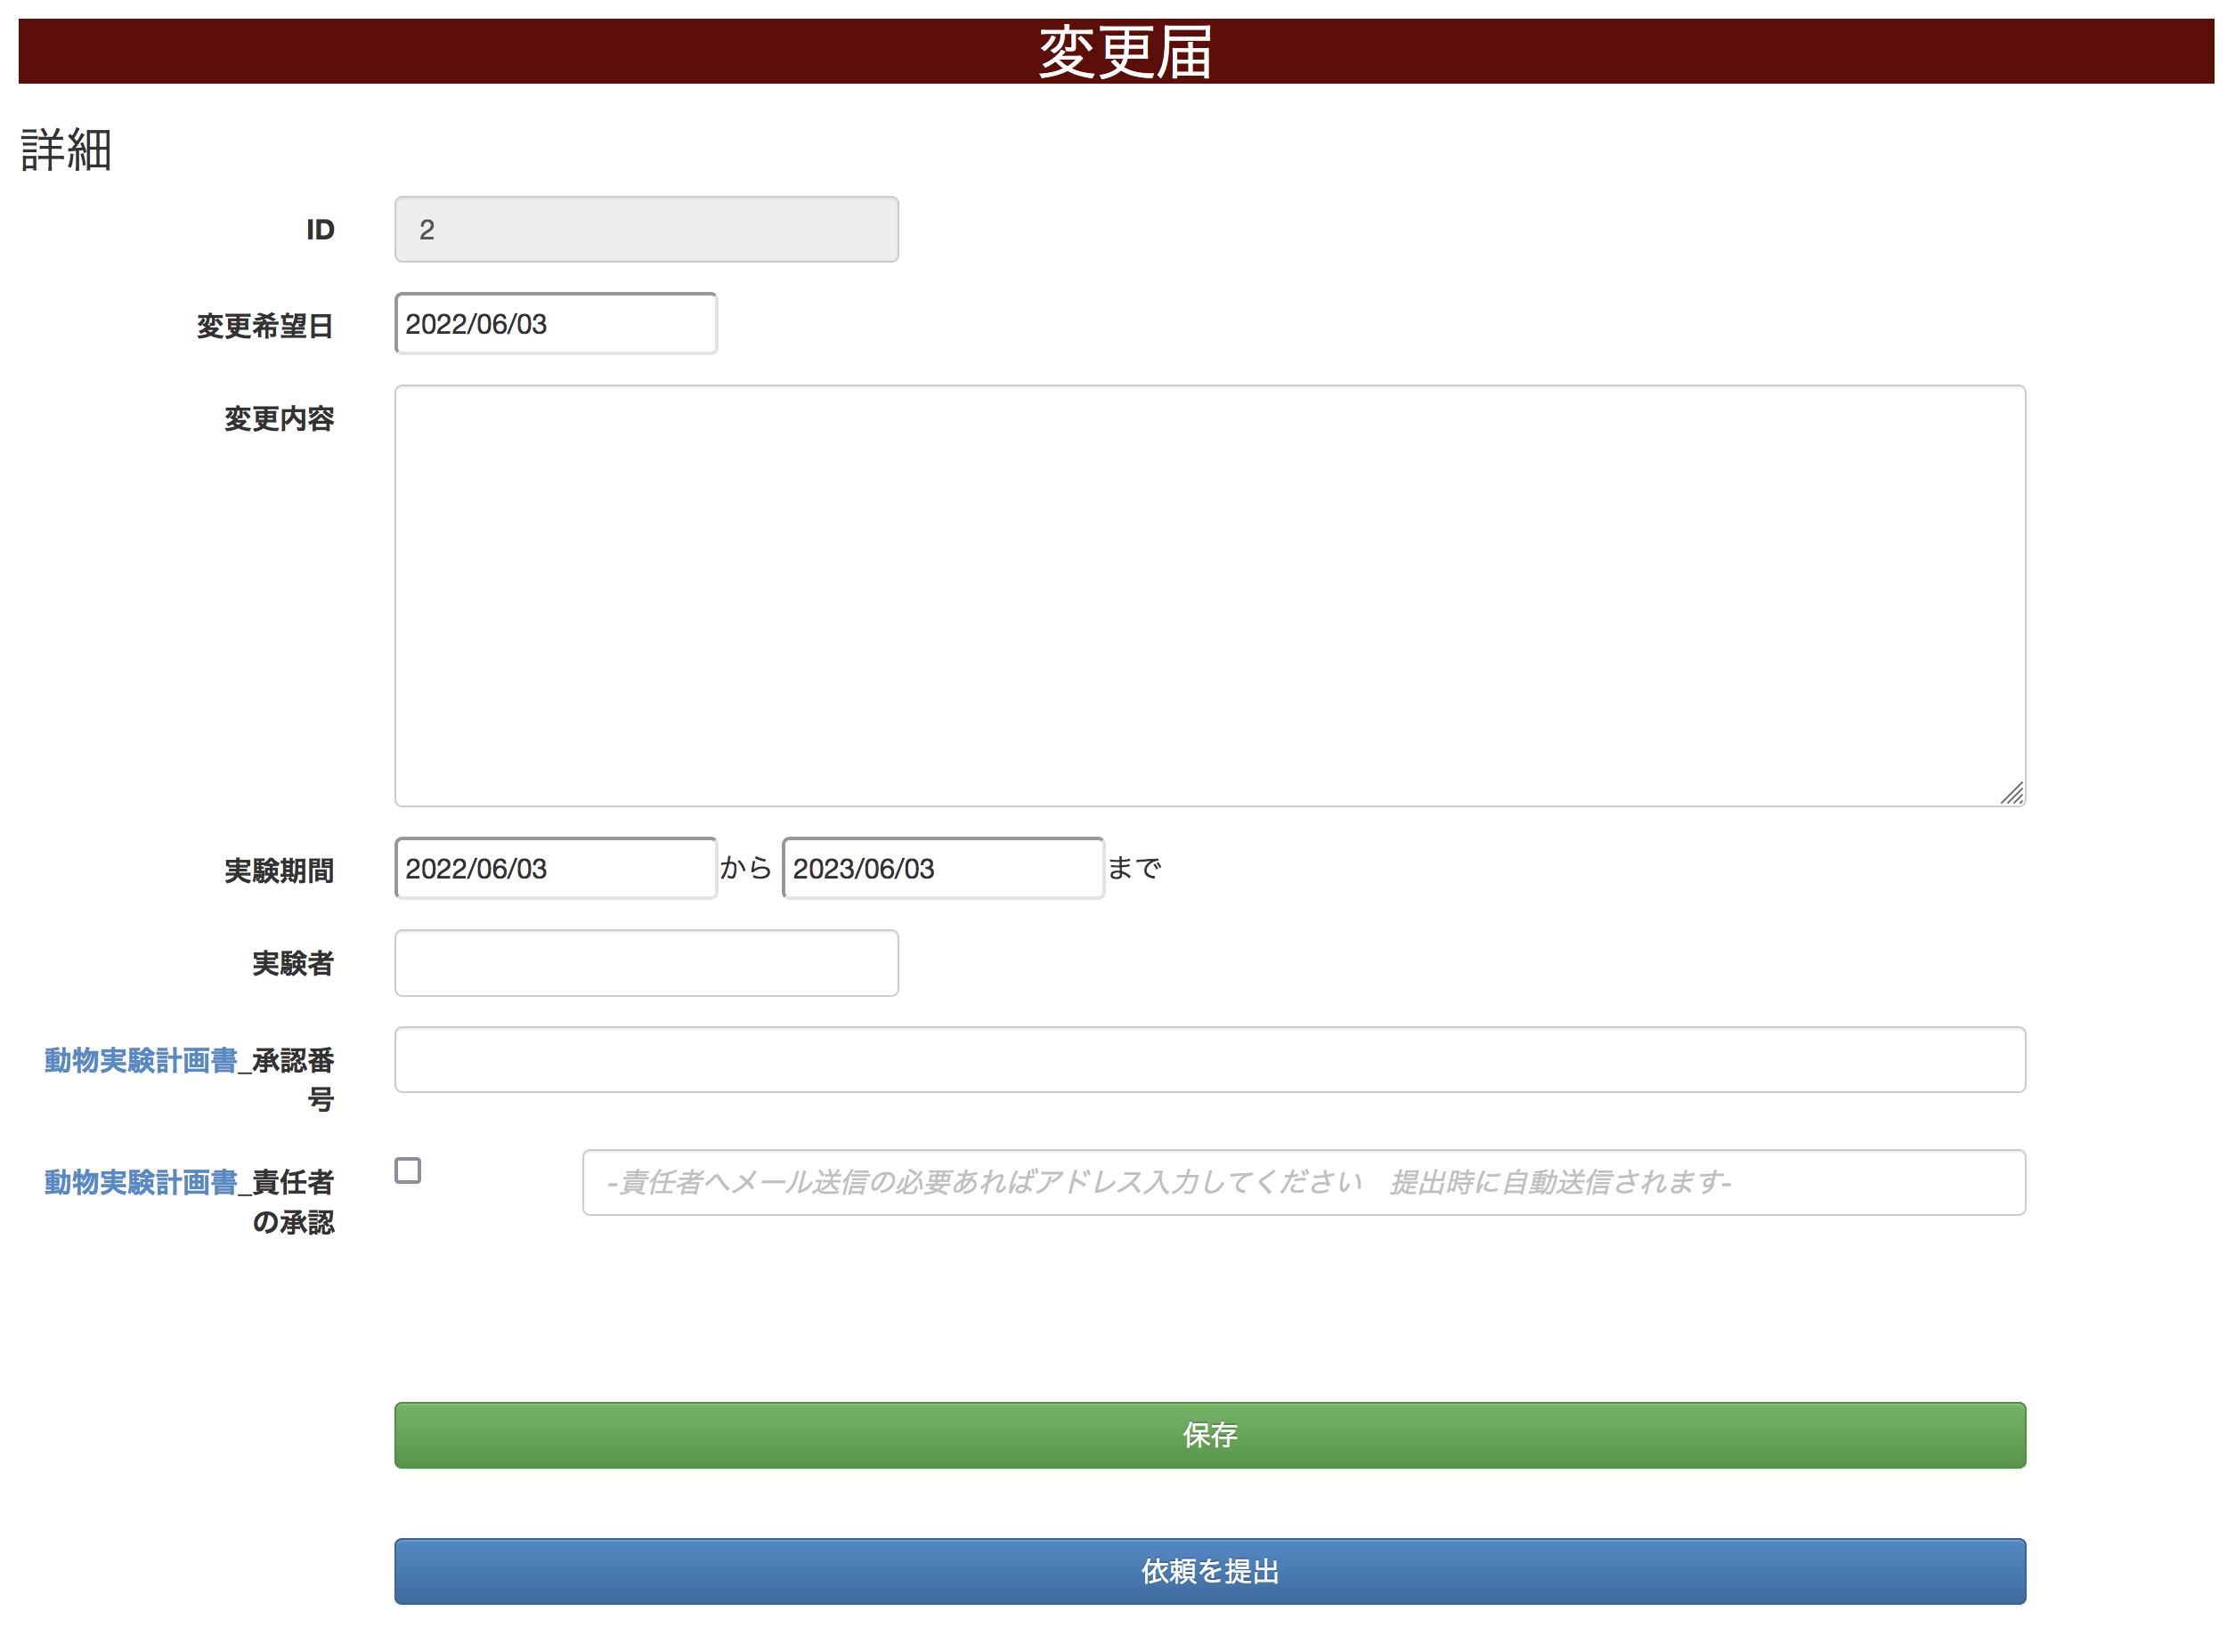
Task: Click the 変更希望日 label
Action: (x=265, y=326)
